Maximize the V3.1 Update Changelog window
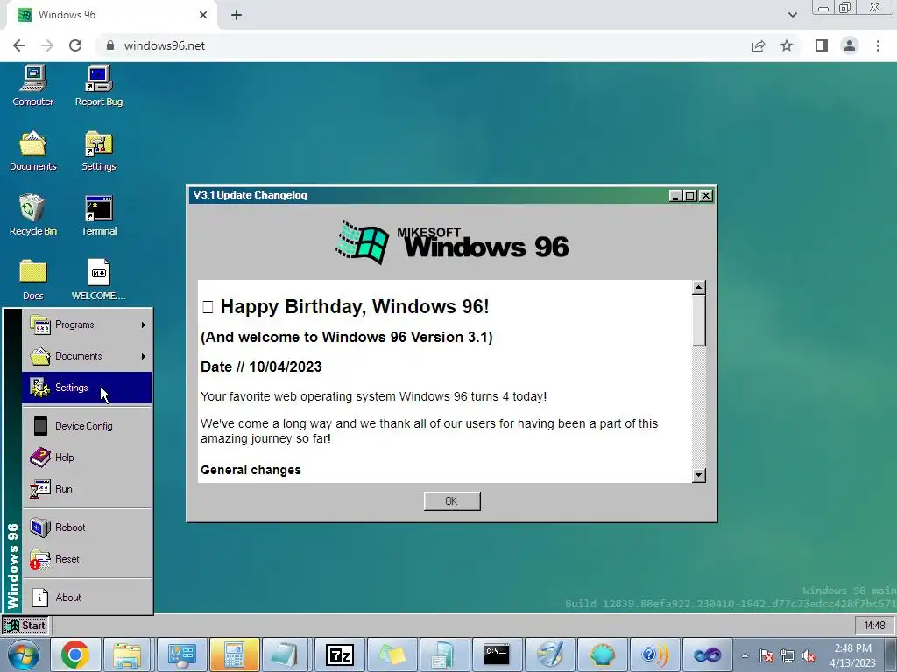The height and width of the screenshot is (672, 897). (690, 195)
